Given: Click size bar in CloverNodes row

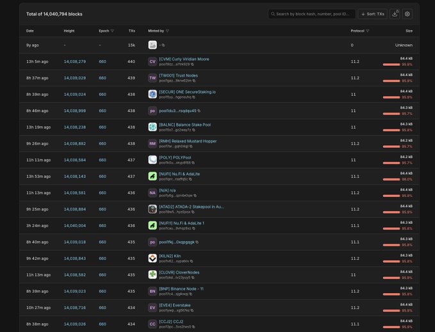Looking at the screenshot, I should 391,278.
